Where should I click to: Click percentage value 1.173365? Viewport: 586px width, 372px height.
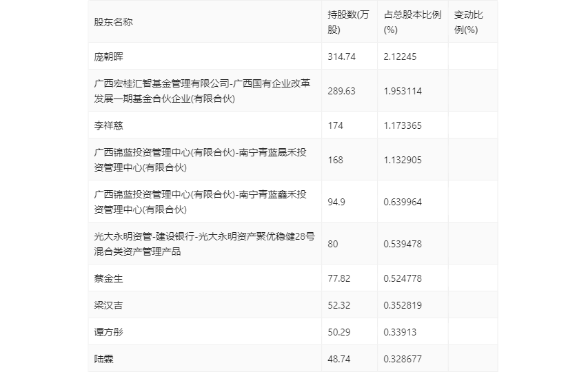click(x=403, y=125)
